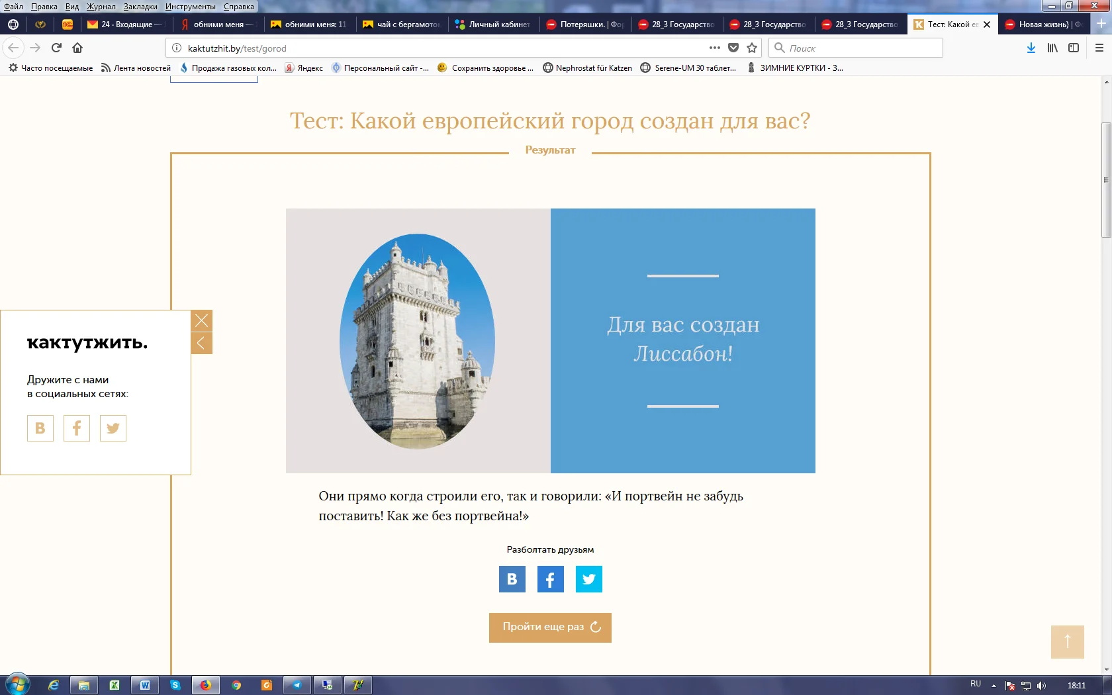
Task: Select the pinned 1C tab
Action: pos(68,24)
